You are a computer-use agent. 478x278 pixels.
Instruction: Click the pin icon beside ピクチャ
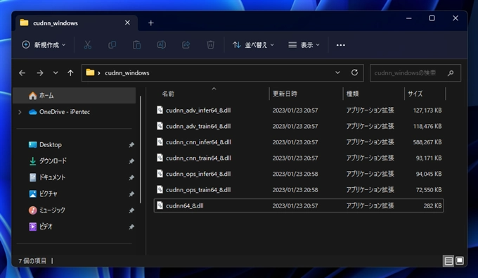coord(131,194)
